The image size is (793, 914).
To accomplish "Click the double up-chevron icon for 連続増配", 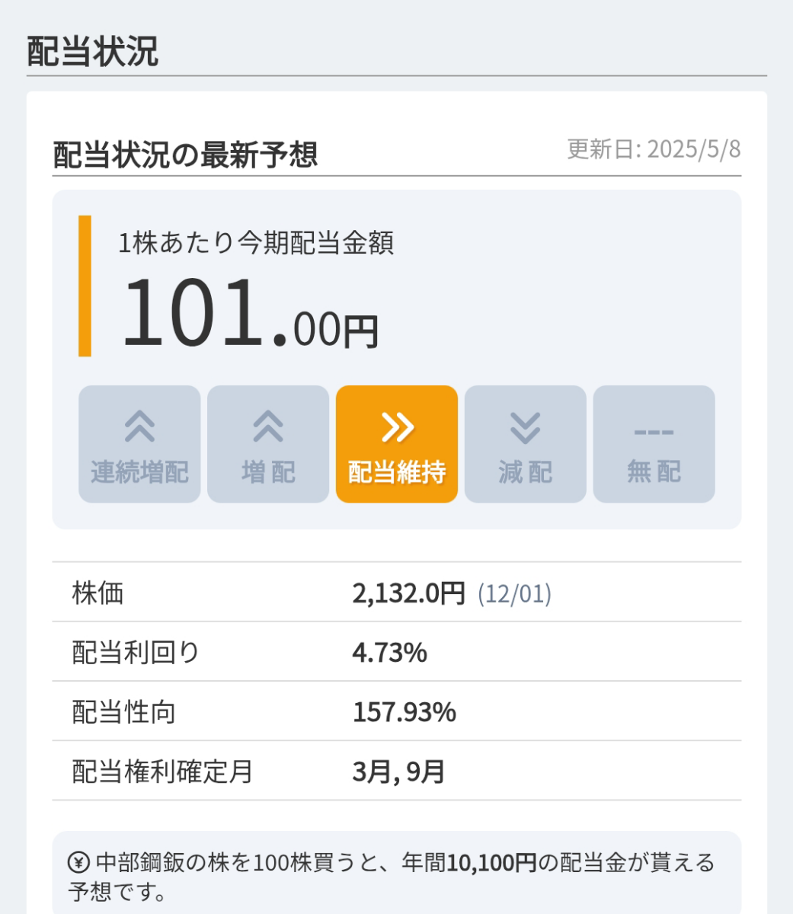I will tap(139, 427).
